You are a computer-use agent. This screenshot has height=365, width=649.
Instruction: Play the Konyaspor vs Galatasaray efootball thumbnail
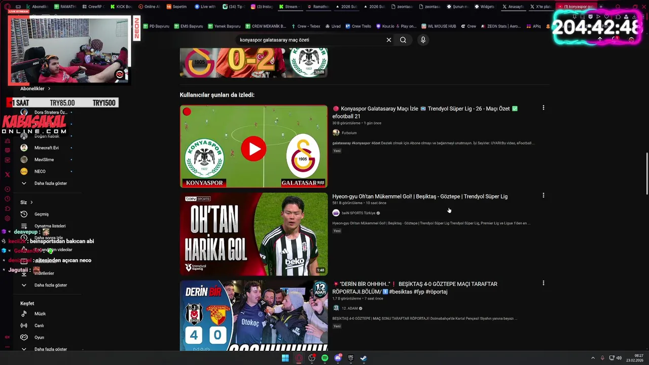pos(254,147)
